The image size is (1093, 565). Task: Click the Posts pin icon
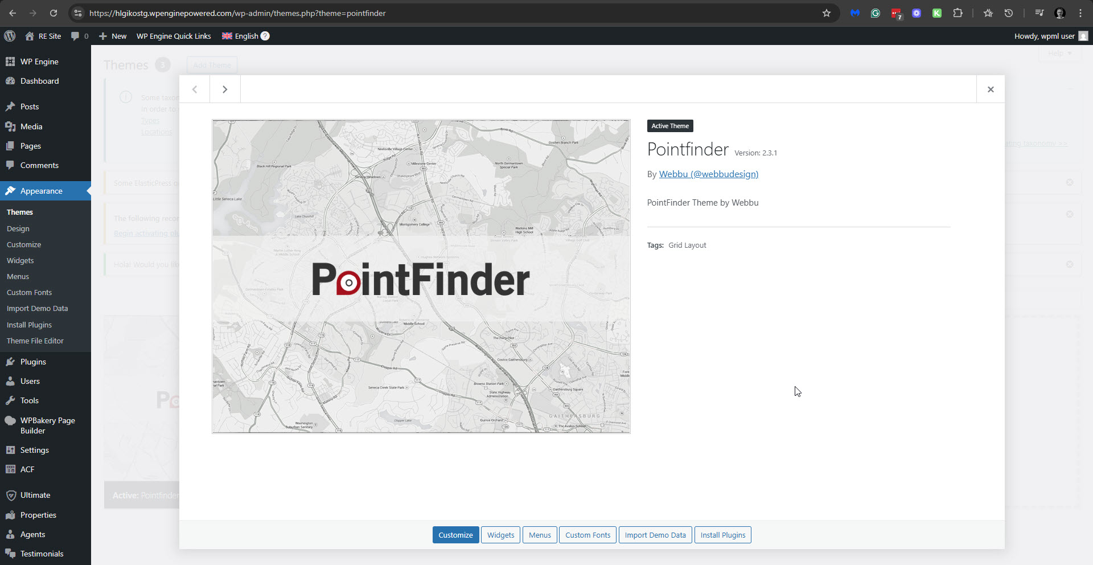(x=10, y=107)
